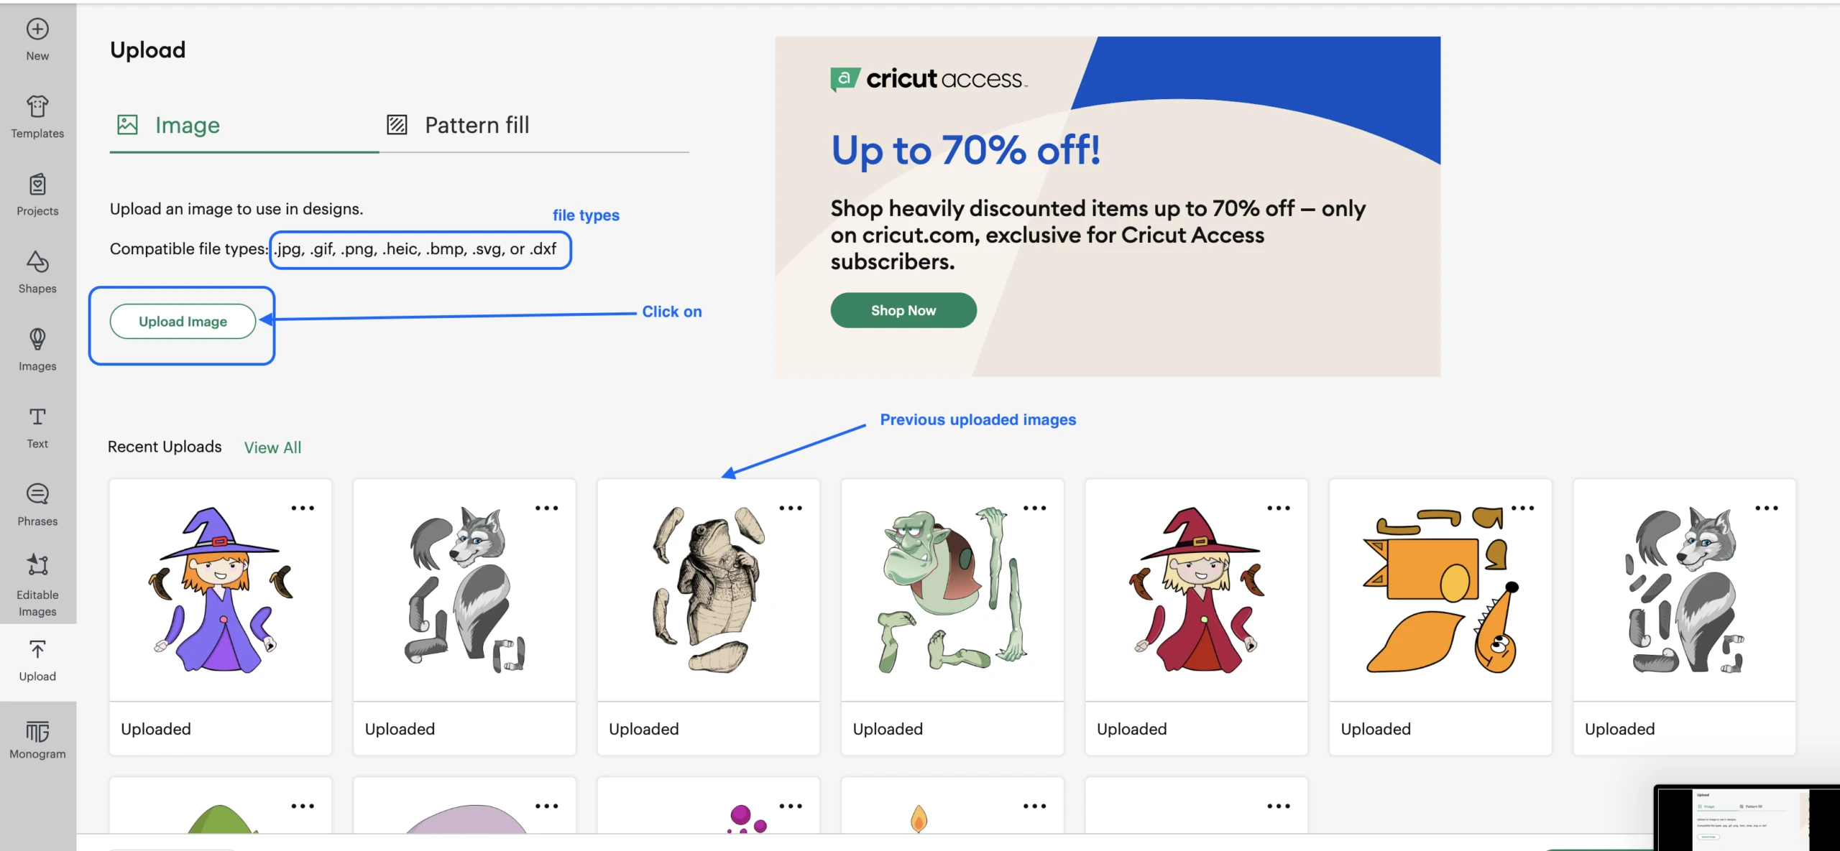Open the View All uploads link

click(272, 447)
